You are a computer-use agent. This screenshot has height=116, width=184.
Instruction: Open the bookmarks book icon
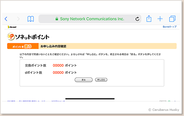click(x=31, y=19)
